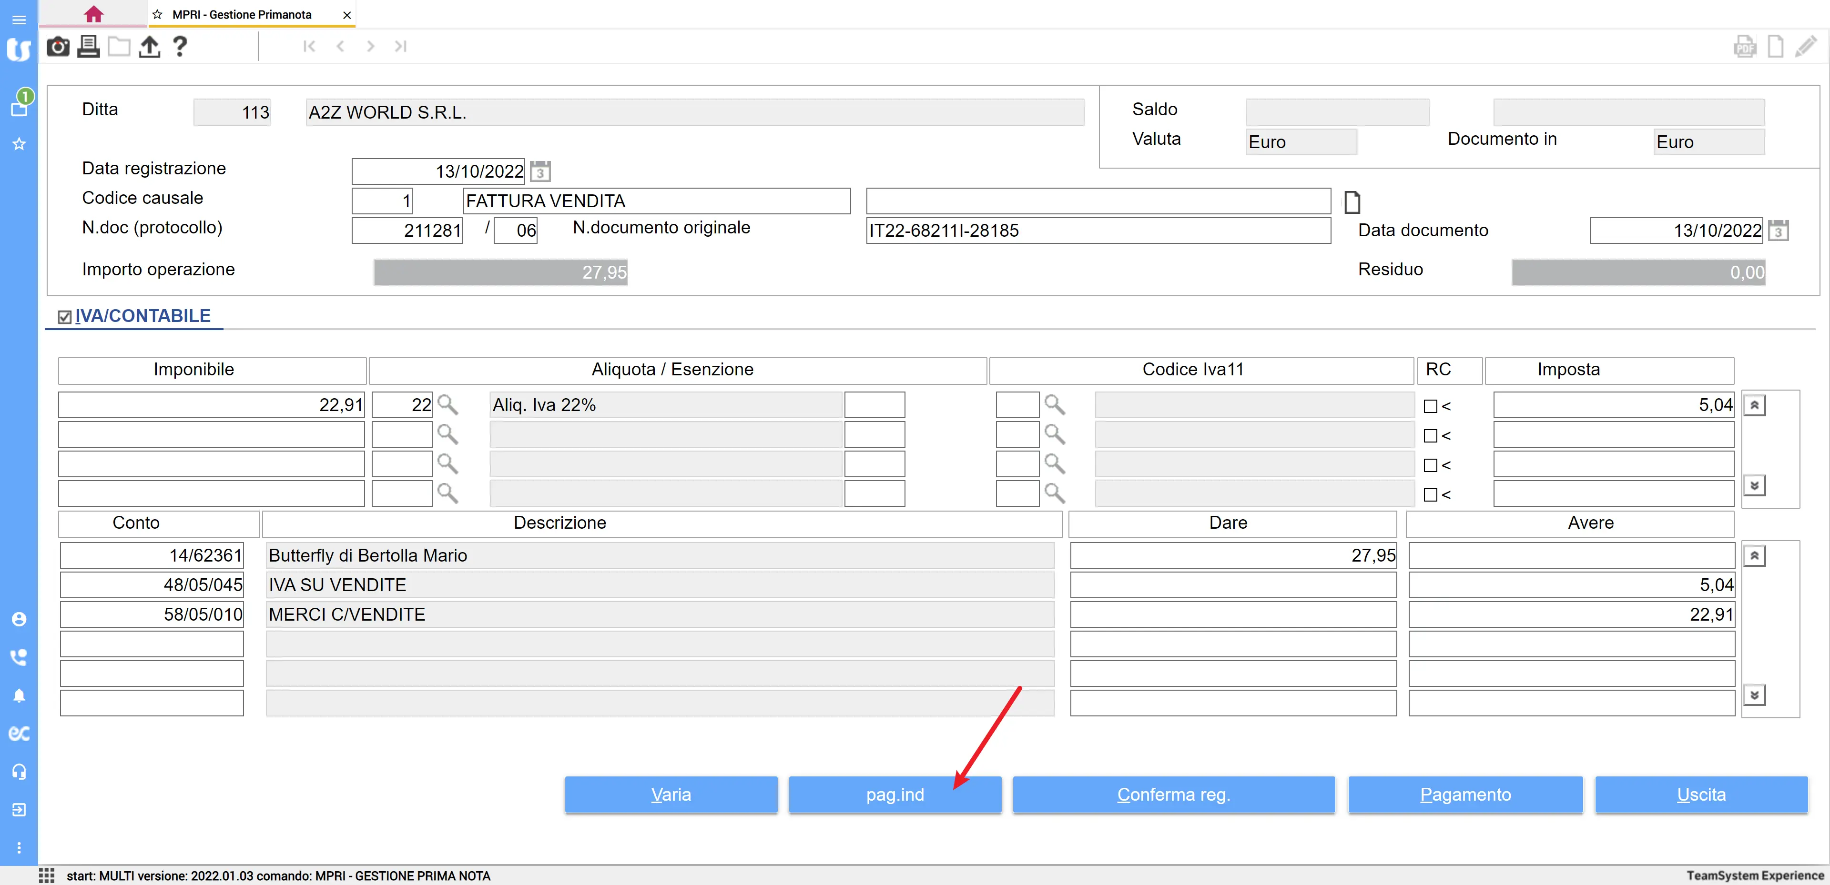Click the pag.ind button

(x=895, y=794)
